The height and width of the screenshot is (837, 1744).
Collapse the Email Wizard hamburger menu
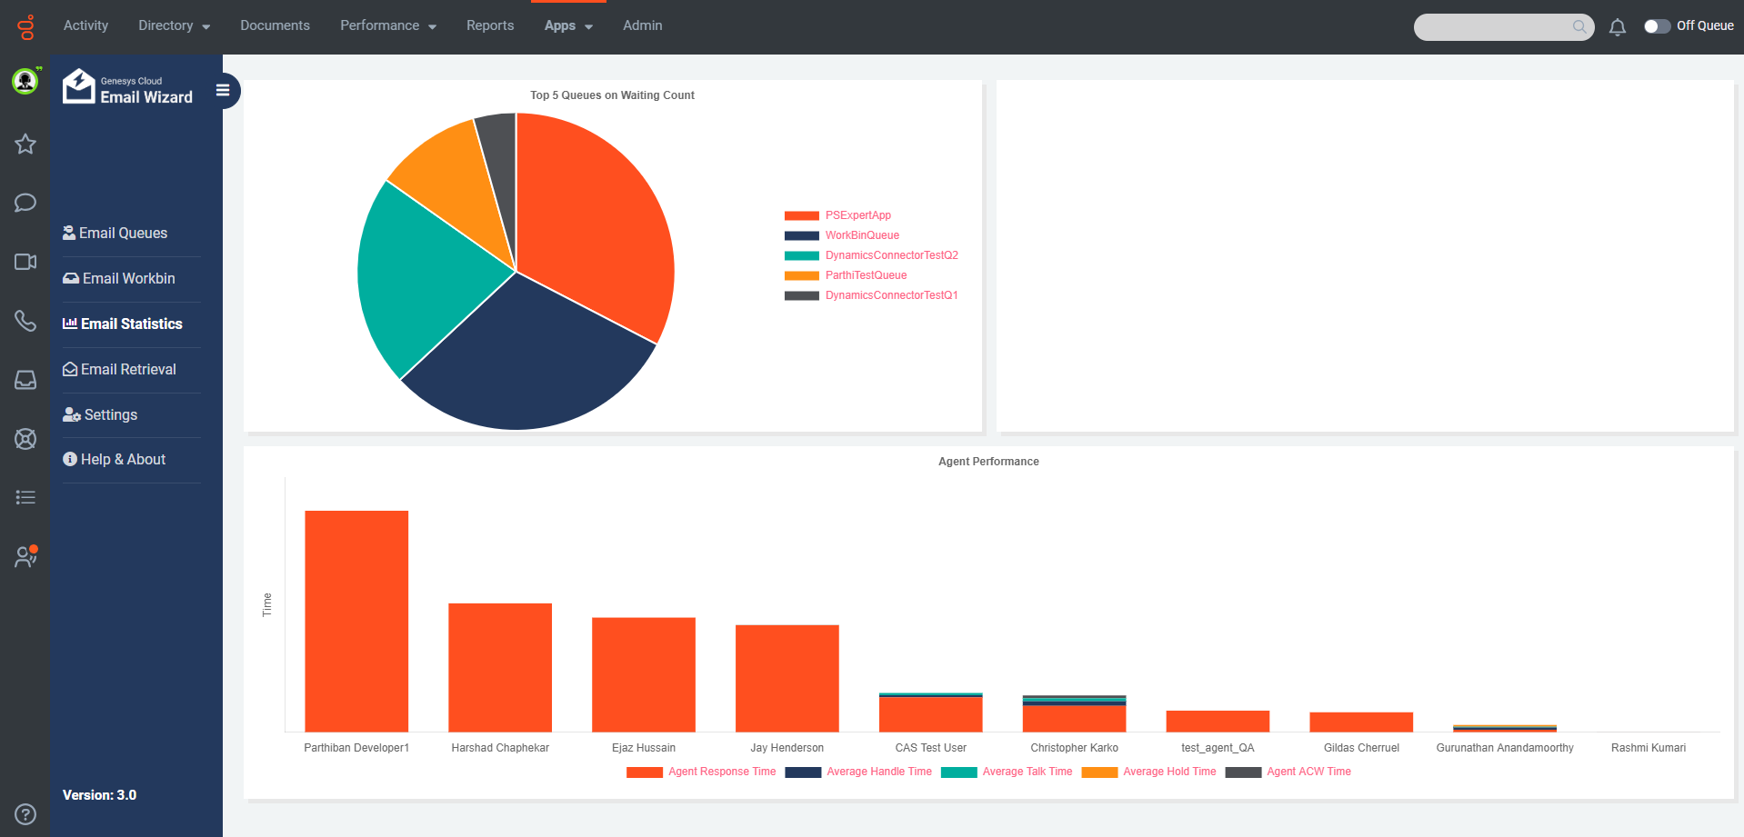coord(223,90)
